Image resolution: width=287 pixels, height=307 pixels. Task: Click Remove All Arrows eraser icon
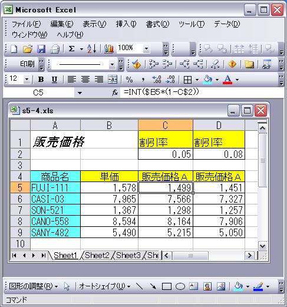tap(215, 64)
